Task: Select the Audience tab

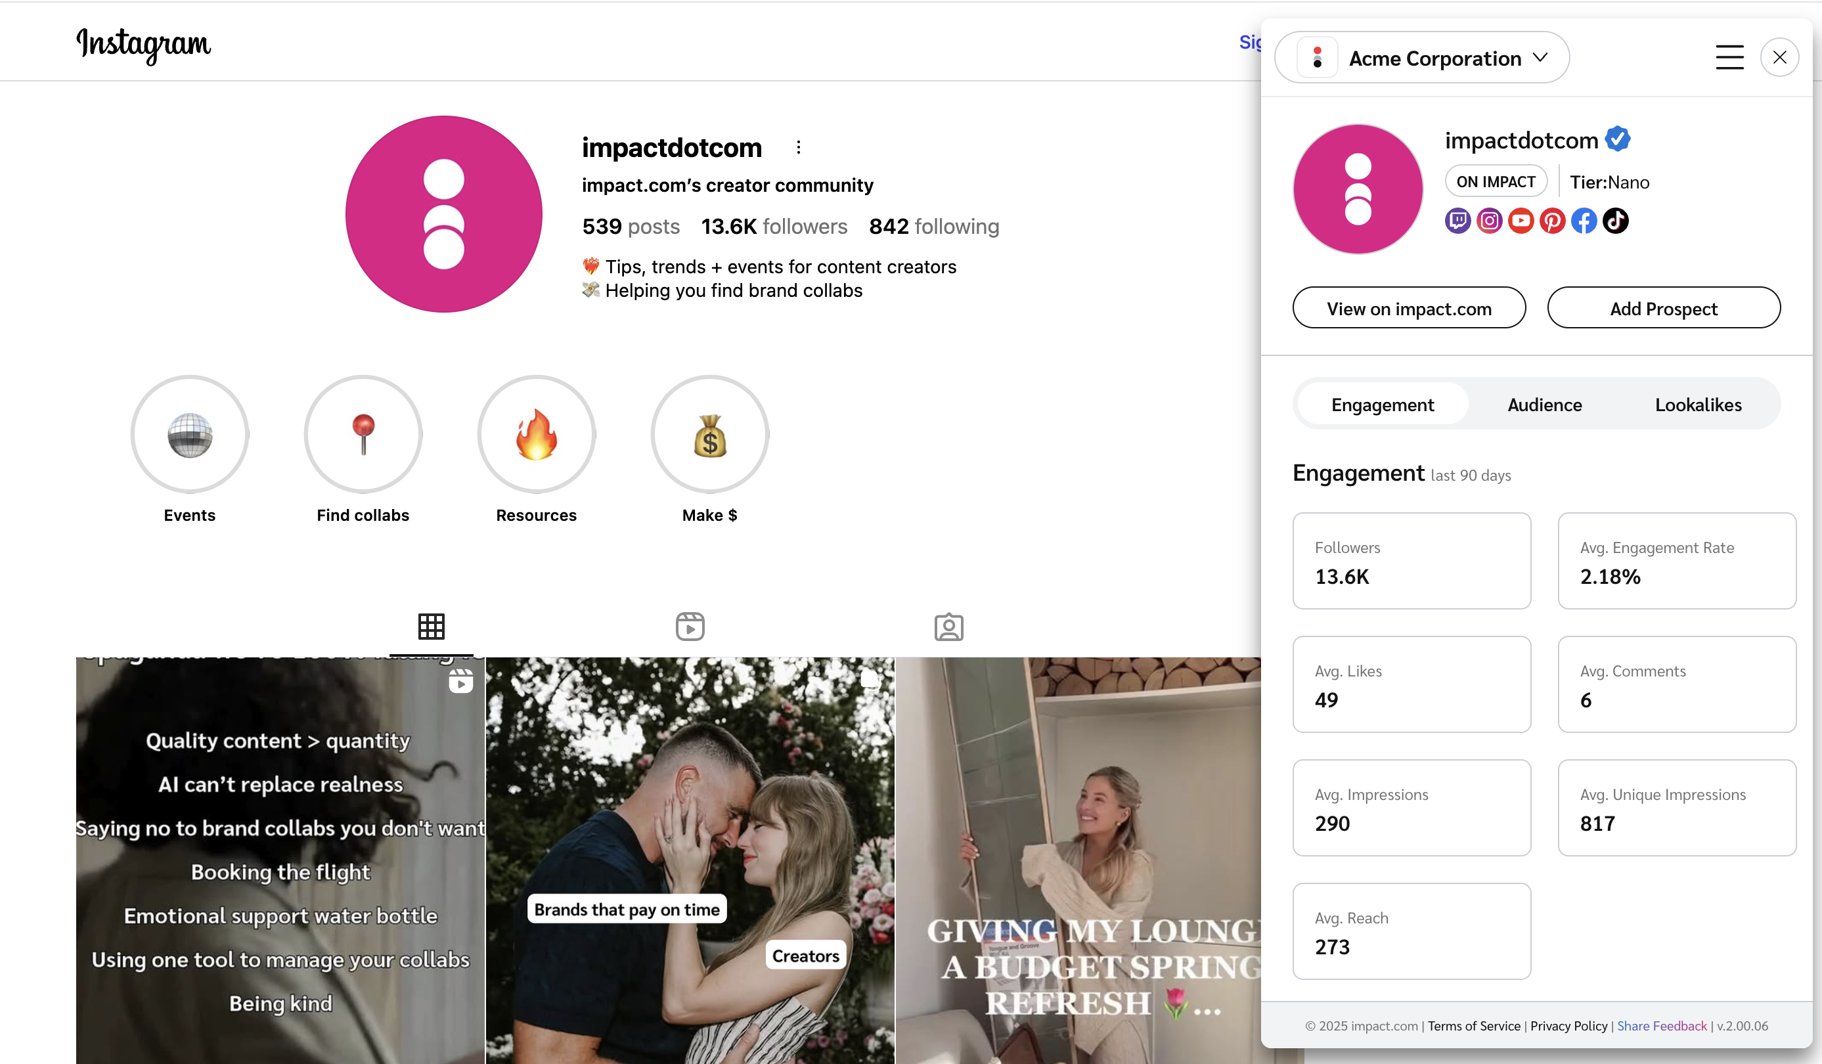Action: 1544,405
